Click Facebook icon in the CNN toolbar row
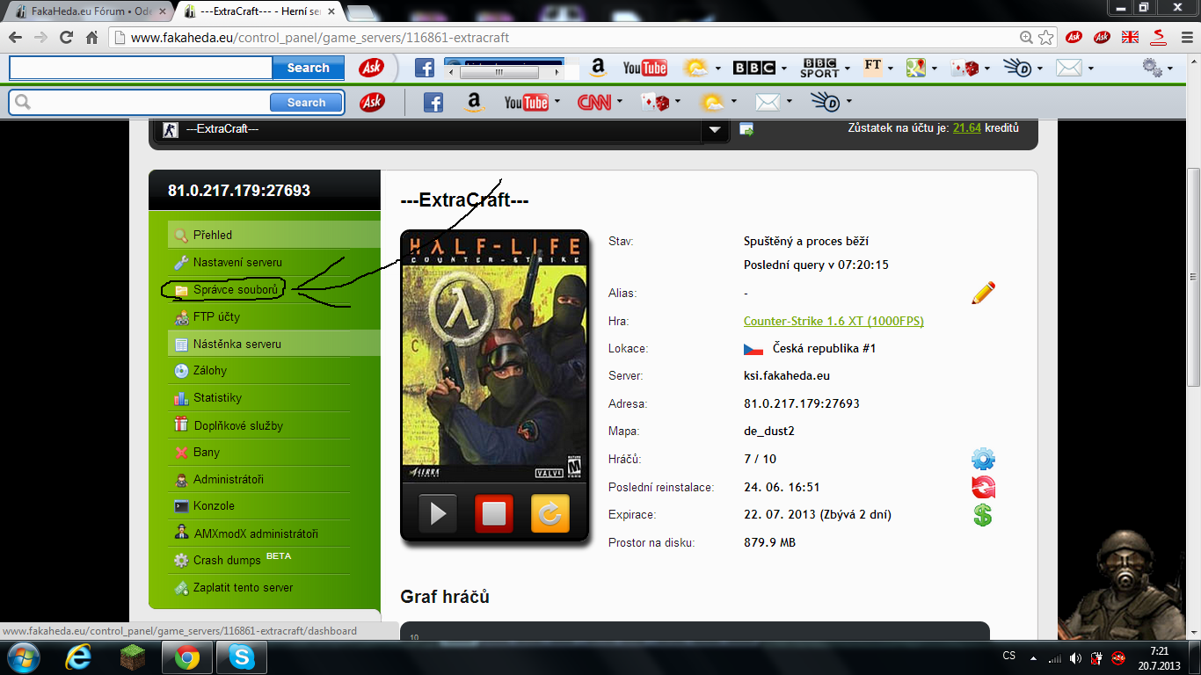This screenshot has height=675, width=1201. coord(433,103)
